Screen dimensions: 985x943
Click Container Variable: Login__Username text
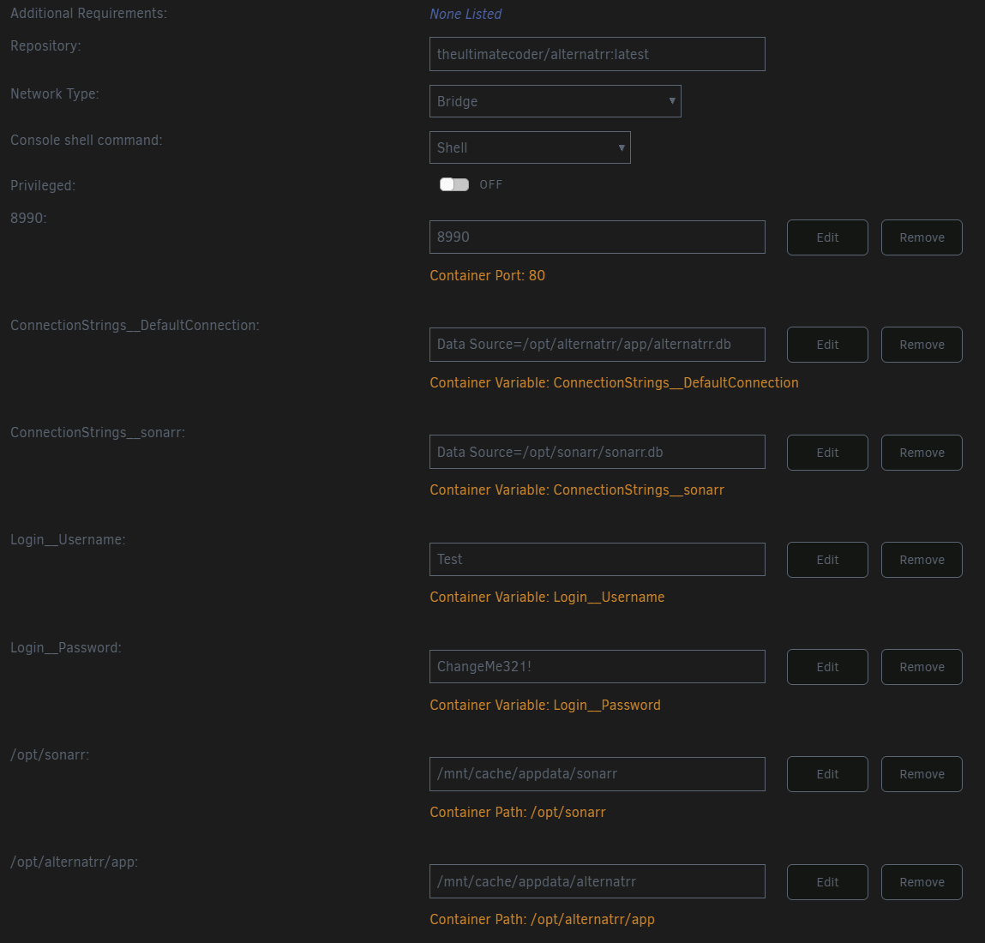tap(547, 597)
